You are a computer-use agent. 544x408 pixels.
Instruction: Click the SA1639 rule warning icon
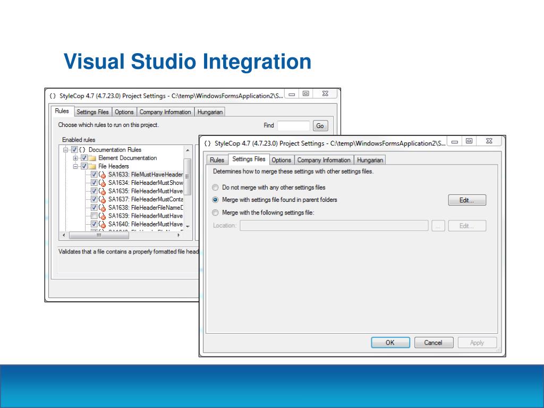point(102,216)
